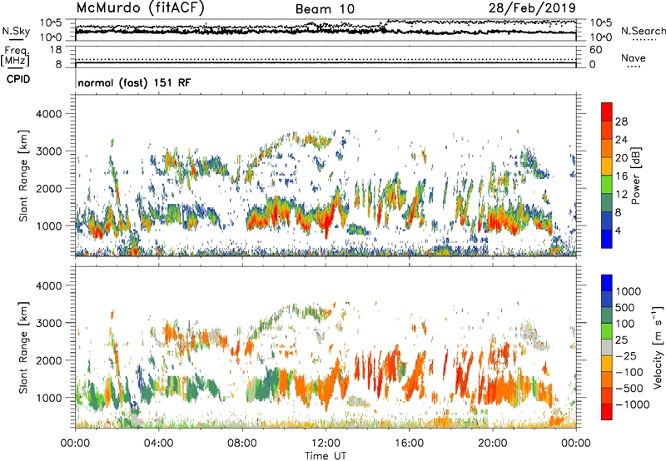
Task: Click the 1000 tick on the velocity plot axis
Action: [48, 398]
